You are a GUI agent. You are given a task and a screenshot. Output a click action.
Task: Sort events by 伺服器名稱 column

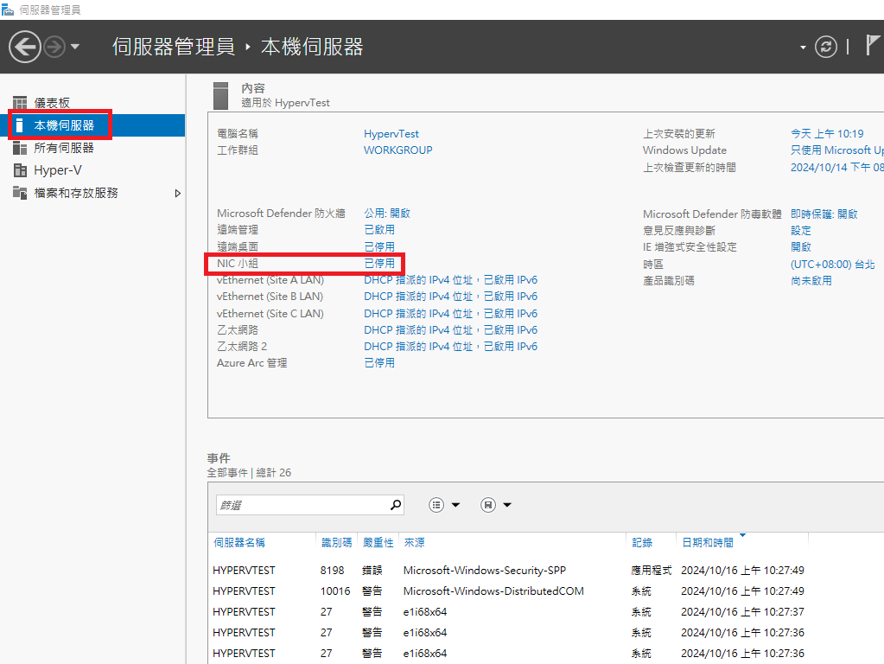239,543
